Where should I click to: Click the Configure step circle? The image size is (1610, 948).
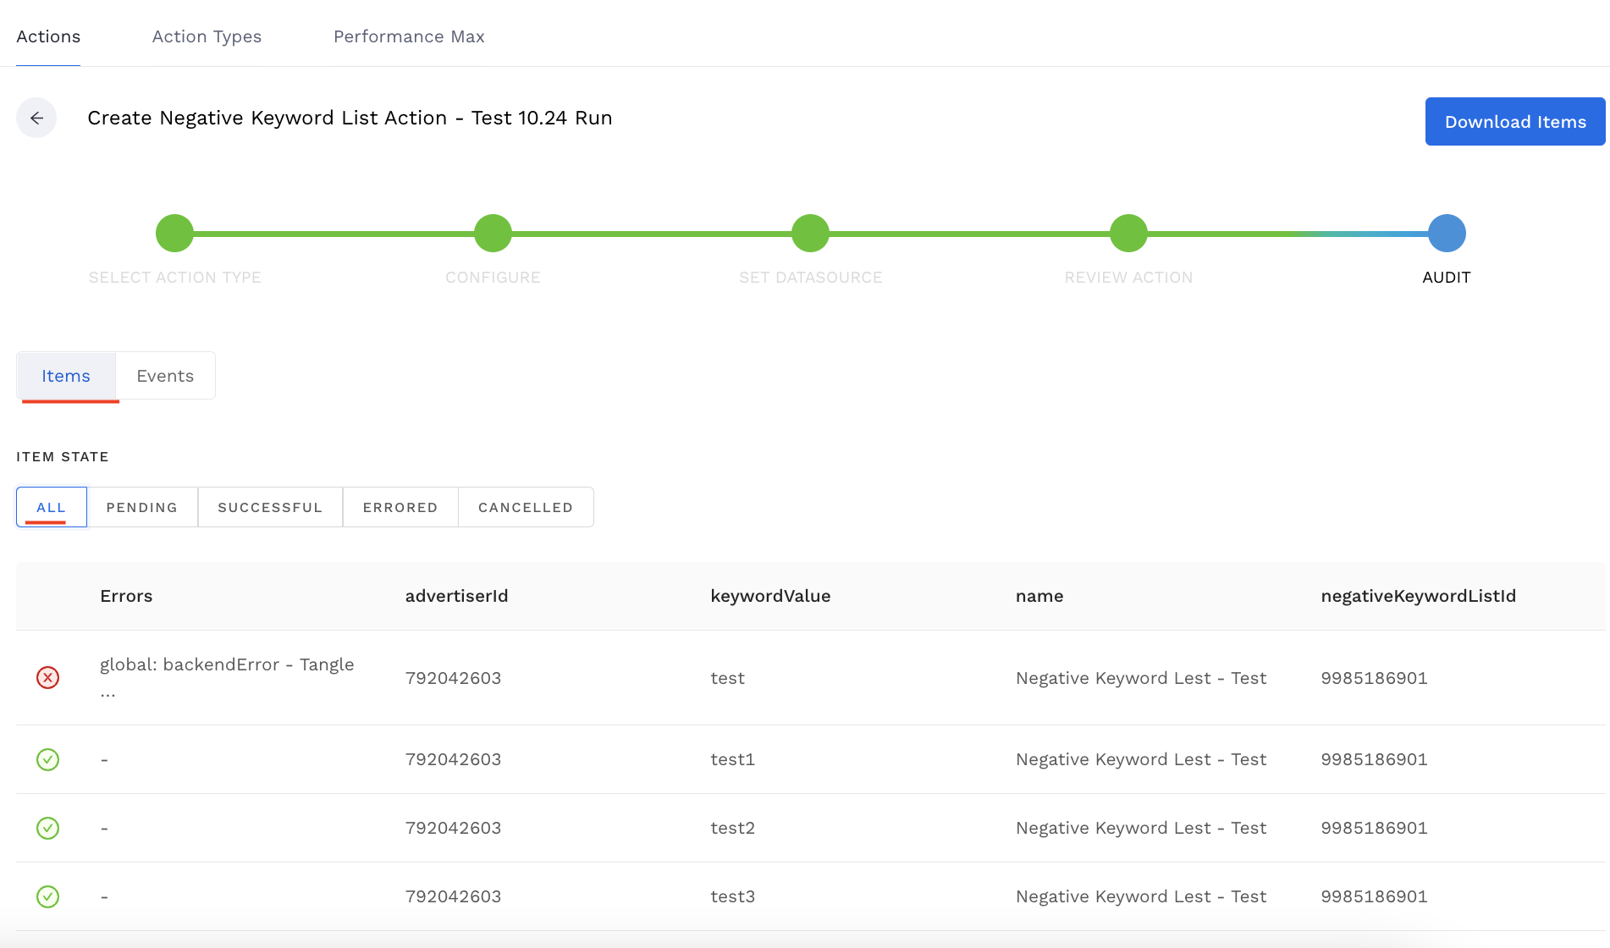(493, 234)
